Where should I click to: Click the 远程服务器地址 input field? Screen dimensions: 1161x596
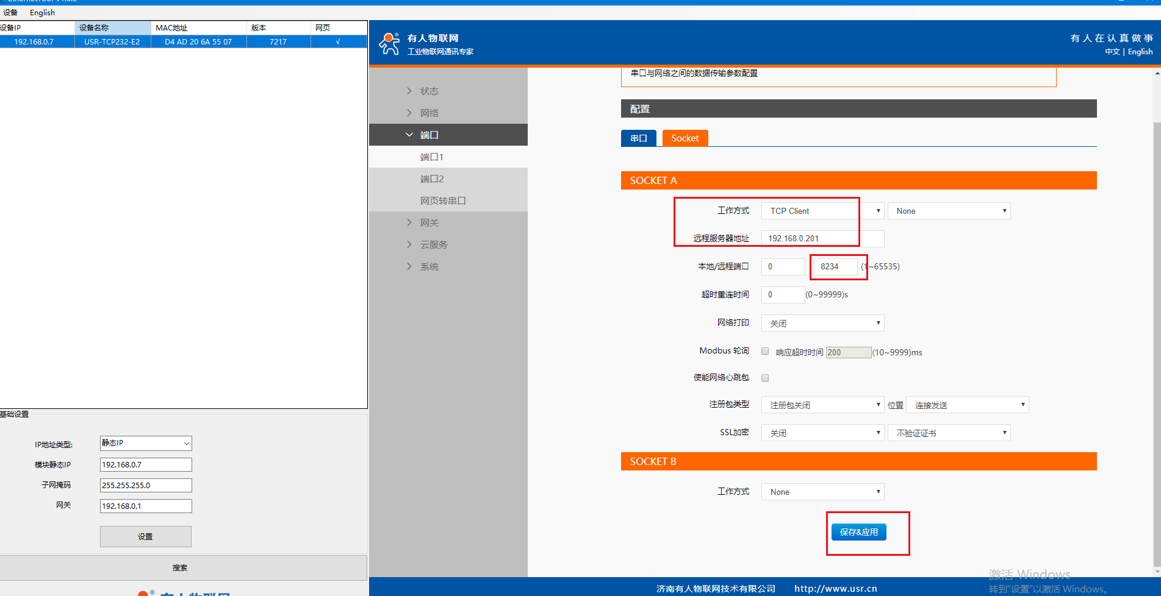coord(822,239)
